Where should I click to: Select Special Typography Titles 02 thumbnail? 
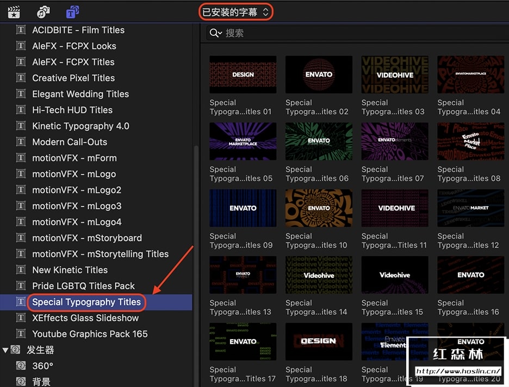[319, 74]
